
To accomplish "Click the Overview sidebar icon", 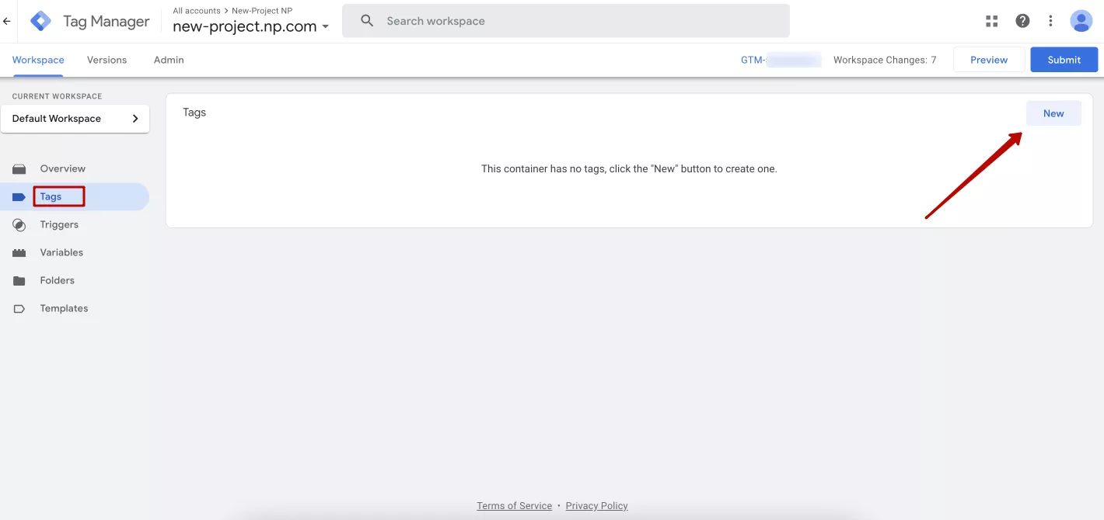I will click(x=19, y=168).
